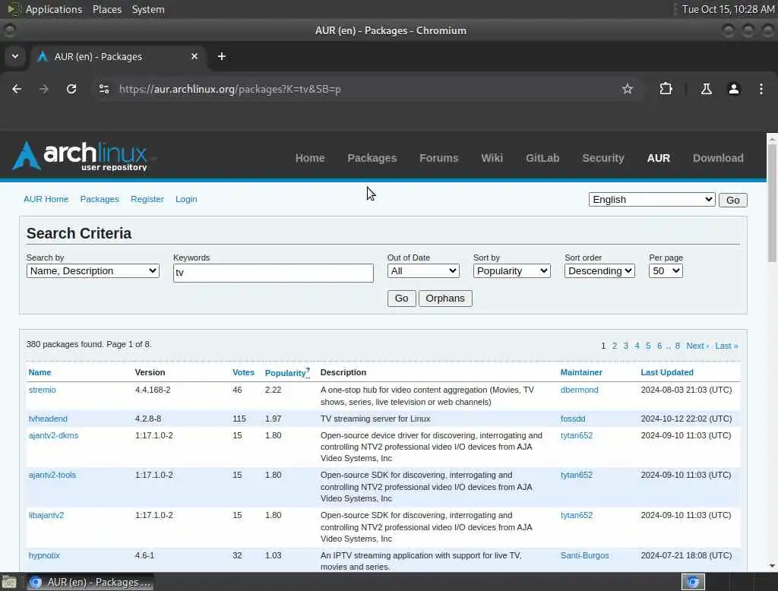Click the Packages link under the banner
Viewport: 778px width, 591px height.
[x=100, y=199]
